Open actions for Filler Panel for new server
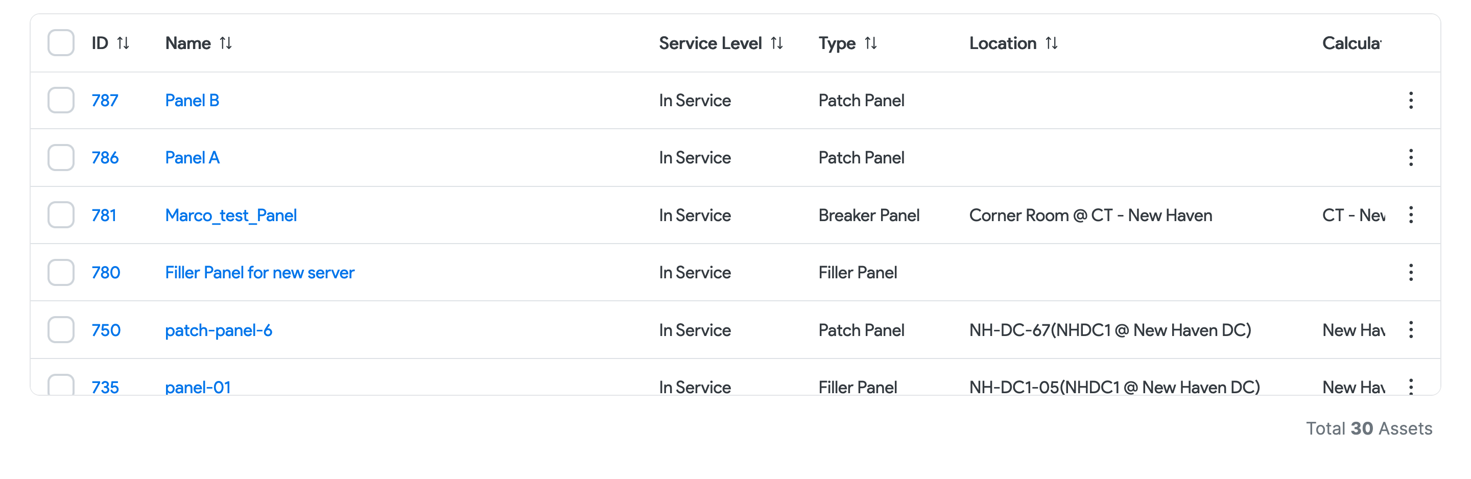 point(1411,272)
